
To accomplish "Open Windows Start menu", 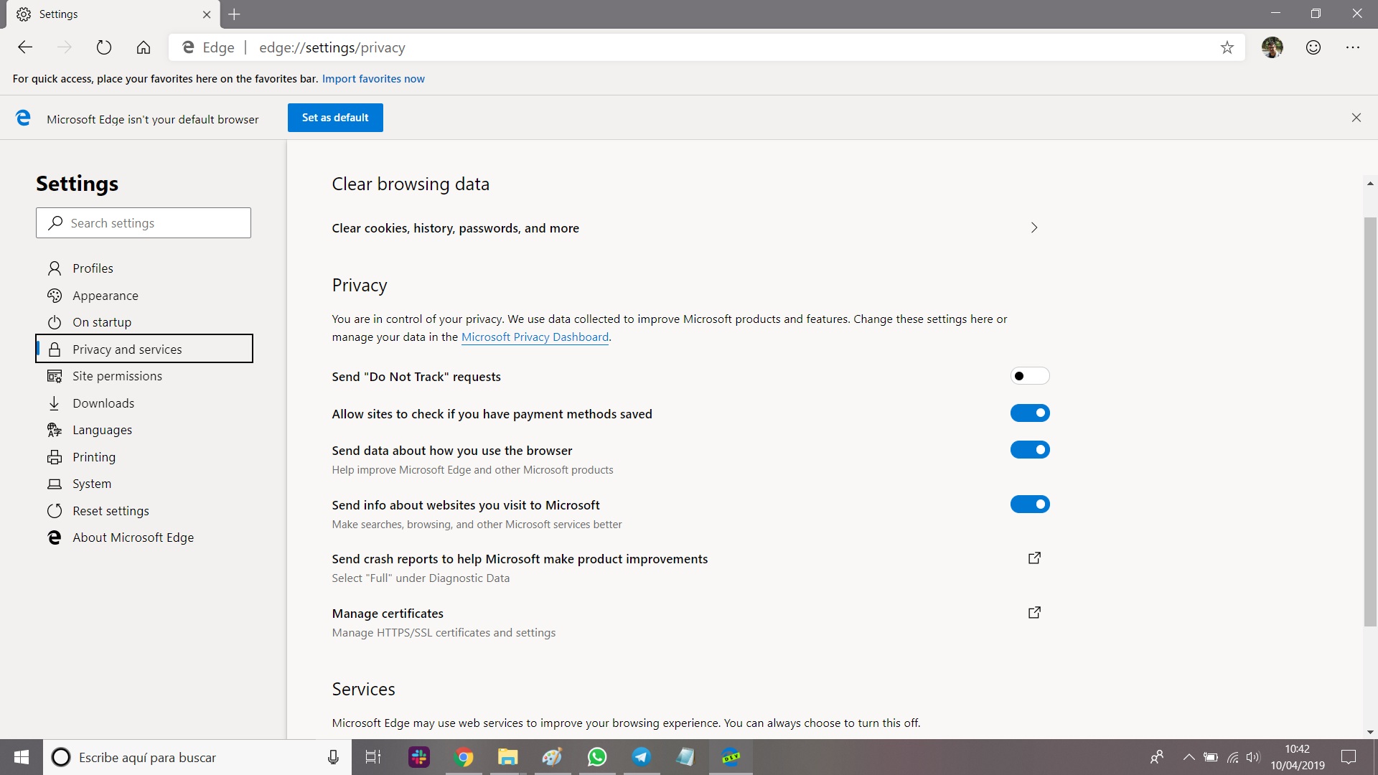I will click(x=22, y=757).
